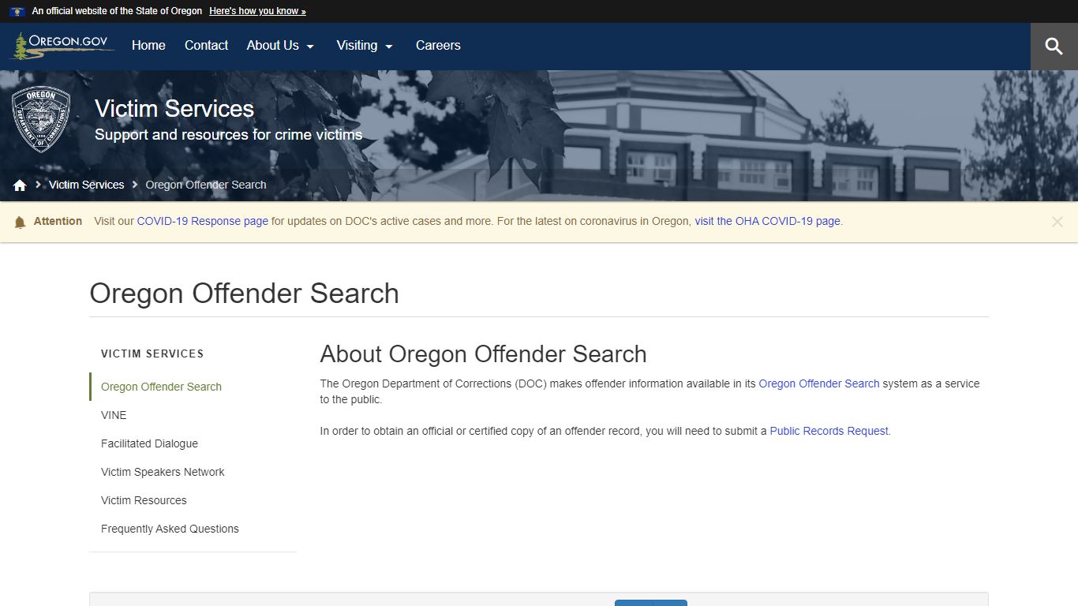
Task: Open the Visiting menu chevron arrow
Action: click(388, 47)
